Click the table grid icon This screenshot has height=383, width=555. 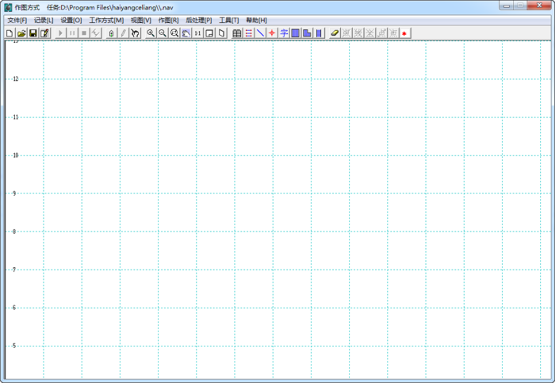[237, 33]
